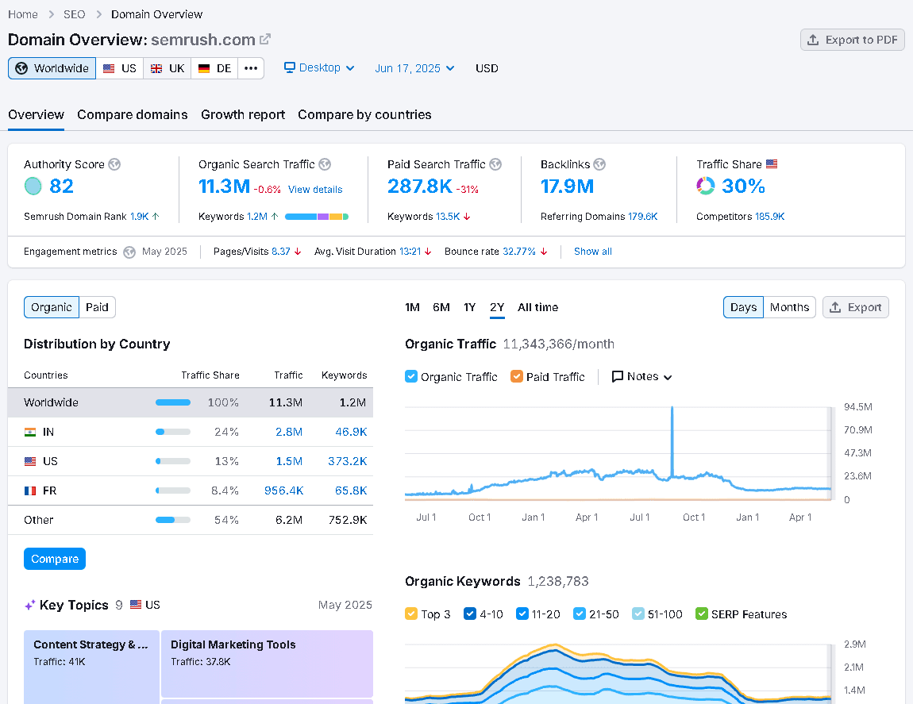Open semrush.com external link icon
Screen dimensions: 913x704
pyautogui.click(x=265, y=39)
